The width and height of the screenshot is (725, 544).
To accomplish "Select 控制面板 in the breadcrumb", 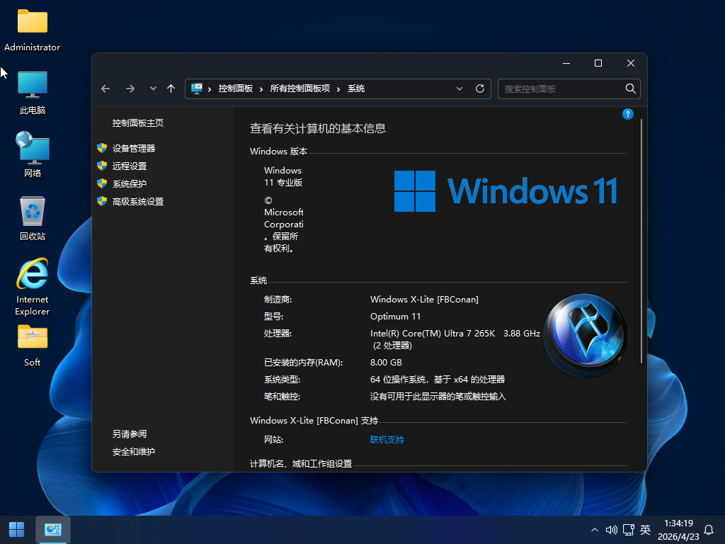I will 236,89.
